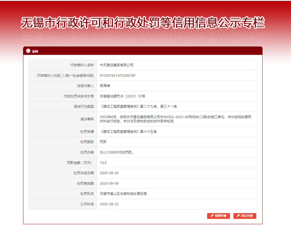This screenshot has height=229, width=291.
Task: Click the round icon beside 返回
Action: pyautogui.click(x=28, y=51)
